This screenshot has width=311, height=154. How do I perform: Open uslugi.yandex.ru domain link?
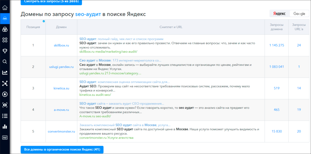coord(61,67)
